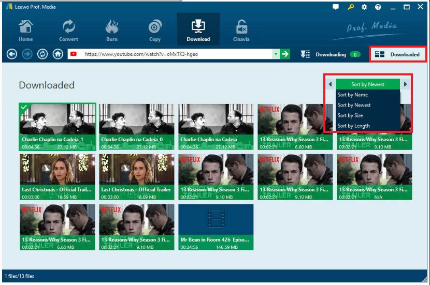
Task: Go back in the browser
Action: click(12, 54)
